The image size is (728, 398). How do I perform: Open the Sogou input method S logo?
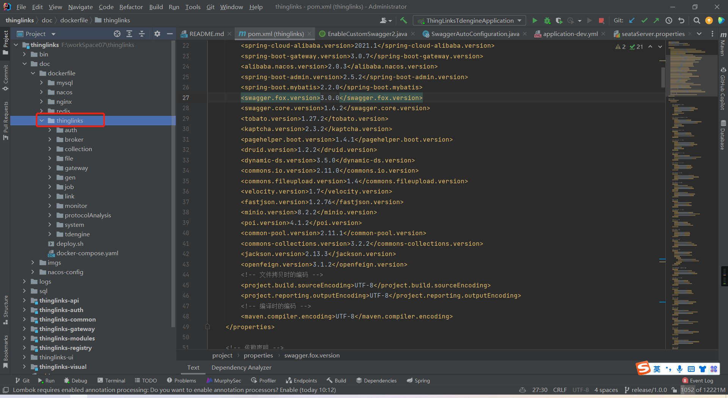(643, 368)
